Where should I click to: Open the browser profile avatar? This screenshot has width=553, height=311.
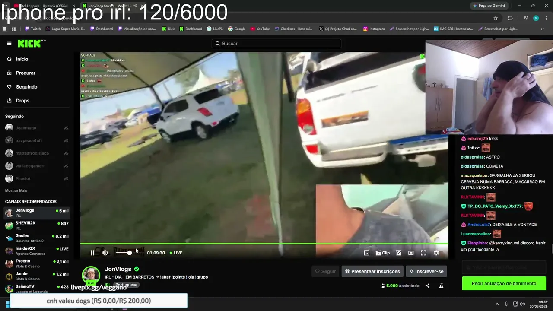(x=536, y=18)
